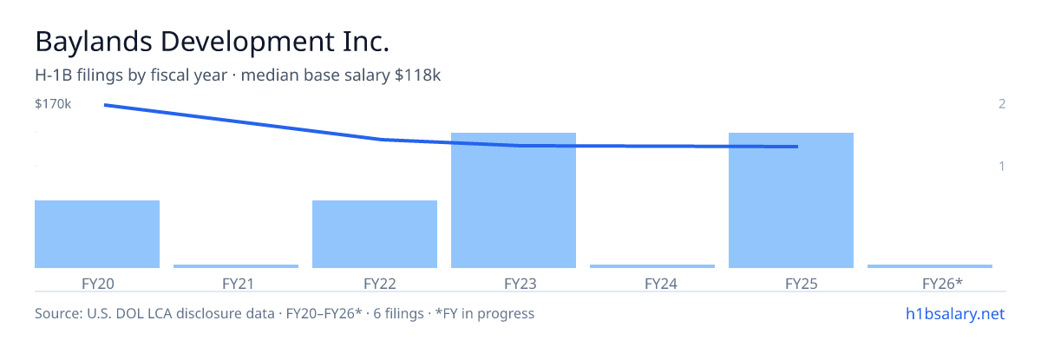The image size is (1041, 347).
Task: Click the FY20 axis label
Action: pyautogui.click(x=97, y=283)
